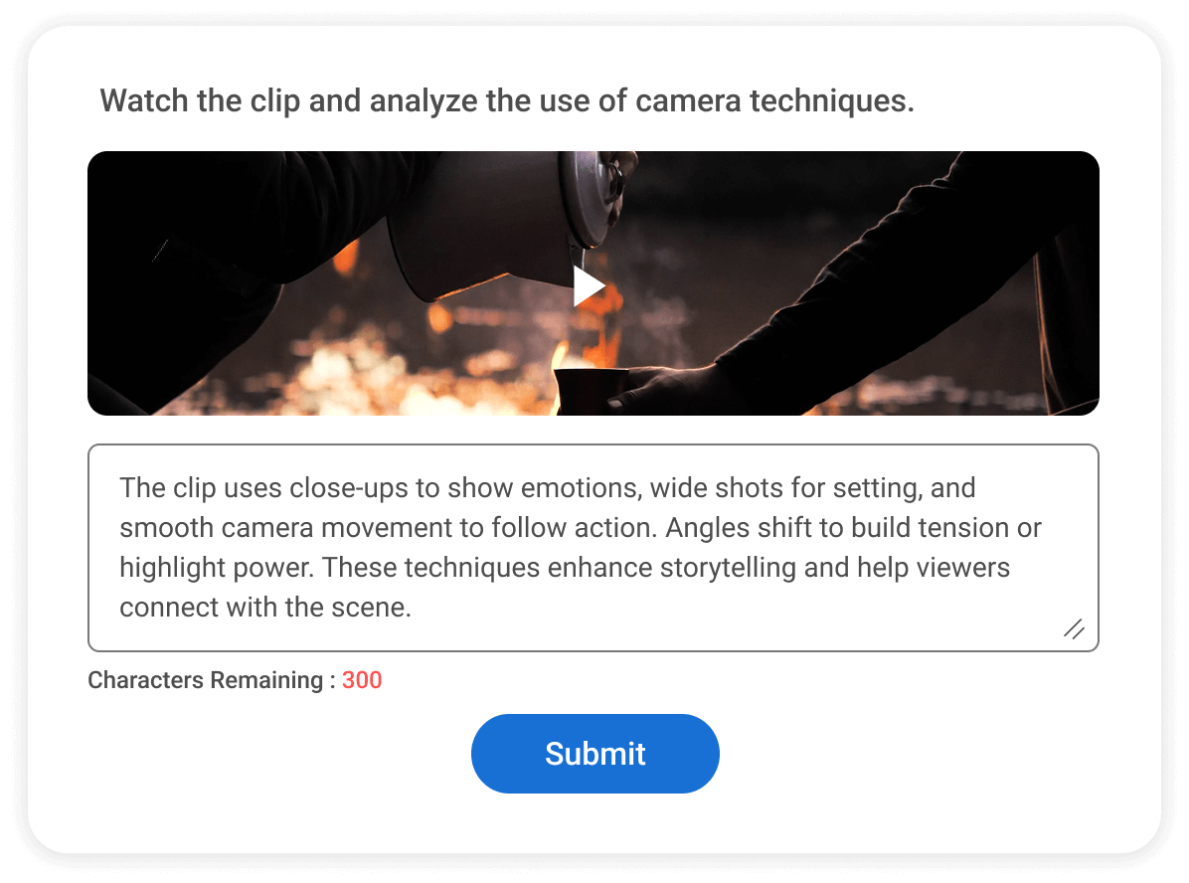Click the Characters Remaining label
This screenshot has height=883, width=1189.
[x=212, y=680]
